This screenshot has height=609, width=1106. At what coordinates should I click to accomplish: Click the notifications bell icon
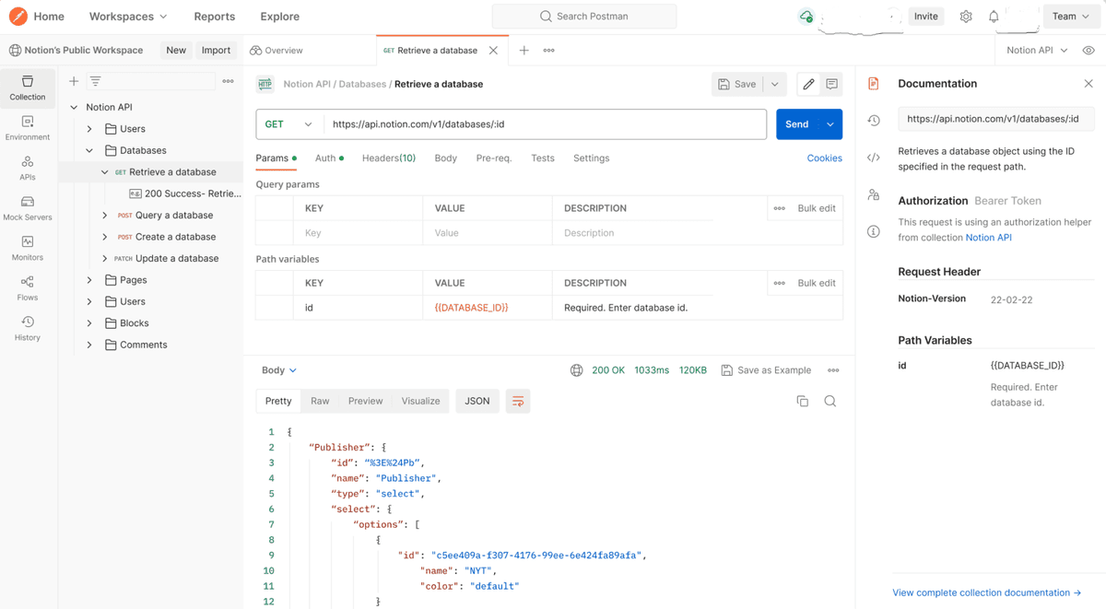(994, 17)
